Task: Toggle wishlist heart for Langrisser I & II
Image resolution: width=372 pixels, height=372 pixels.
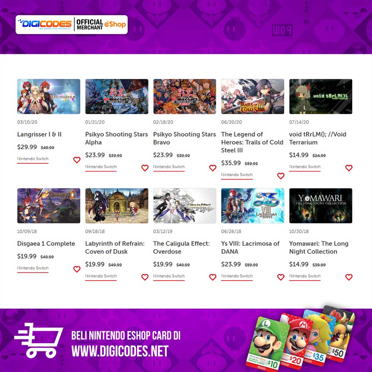Action: click(x=77, y=160)
